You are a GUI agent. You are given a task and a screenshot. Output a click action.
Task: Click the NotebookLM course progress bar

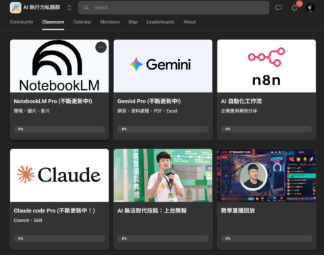tap(59, 129)
